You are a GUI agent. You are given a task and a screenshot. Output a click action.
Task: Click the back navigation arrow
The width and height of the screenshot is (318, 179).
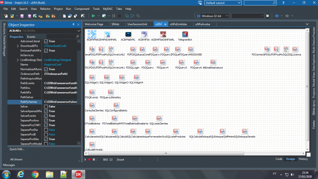pyautogui.click(x=277, y=16)
